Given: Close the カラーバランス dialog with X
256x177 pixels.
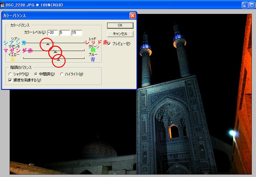Looking at the screenshot, I should click(132, 15).
